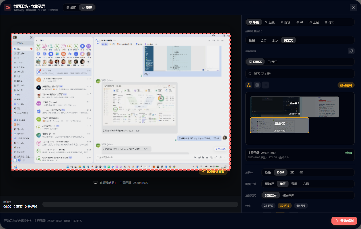Click the 开始录制 start recording button
The width and height of the screenshot is (361, 229).
pyautogui.click(x=344, y=221)
